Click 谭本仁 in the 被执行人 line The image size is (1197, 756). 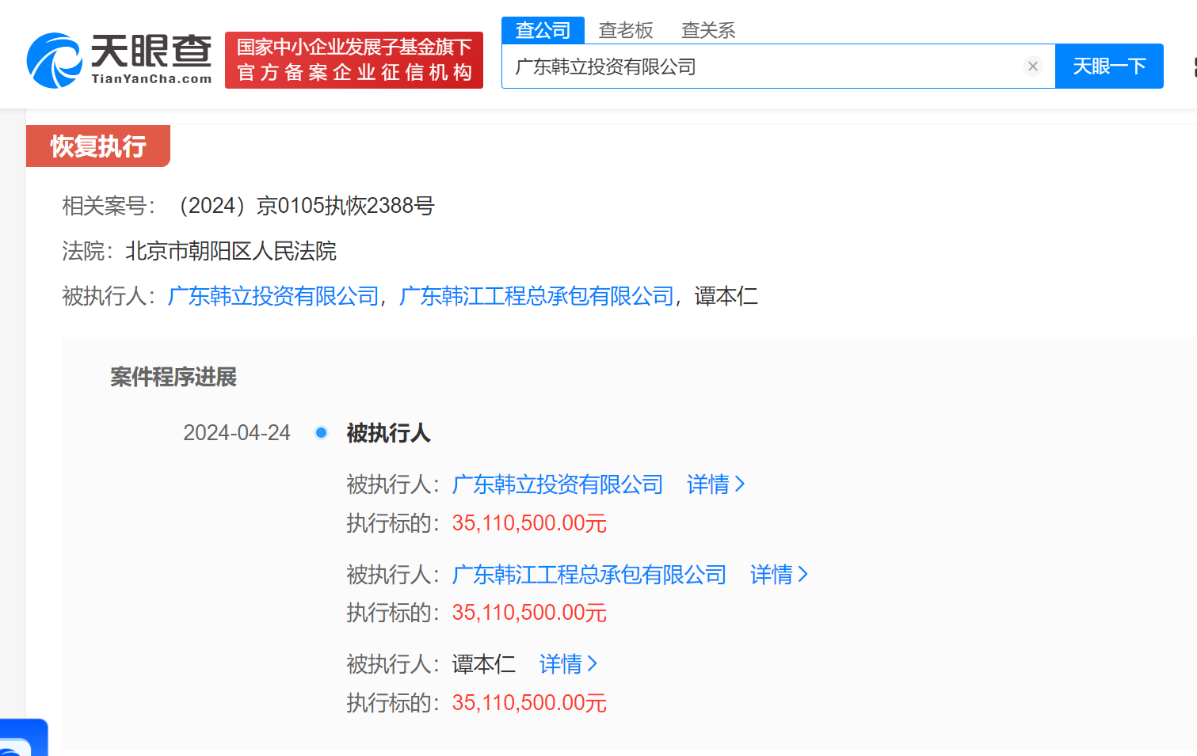tap(726, 298)
